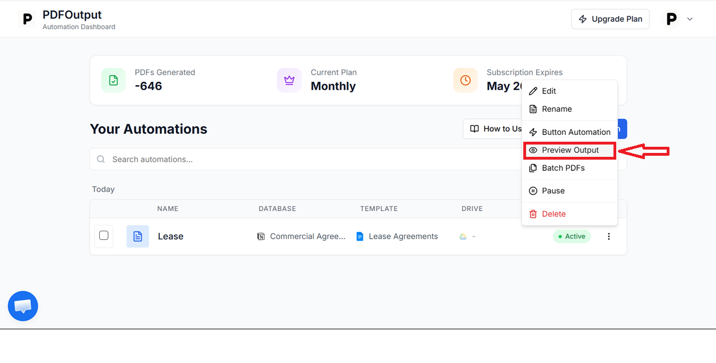Choose Pause from the context menu
716x363 pixels.
[569, 191]
